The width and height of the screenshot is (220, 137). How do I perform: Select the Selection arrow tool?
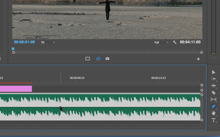coord(214,72)
